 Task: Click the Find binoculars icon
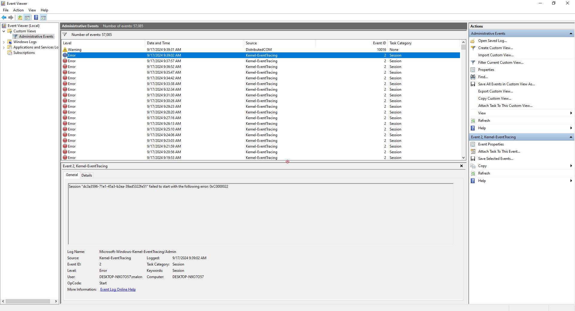473,77
